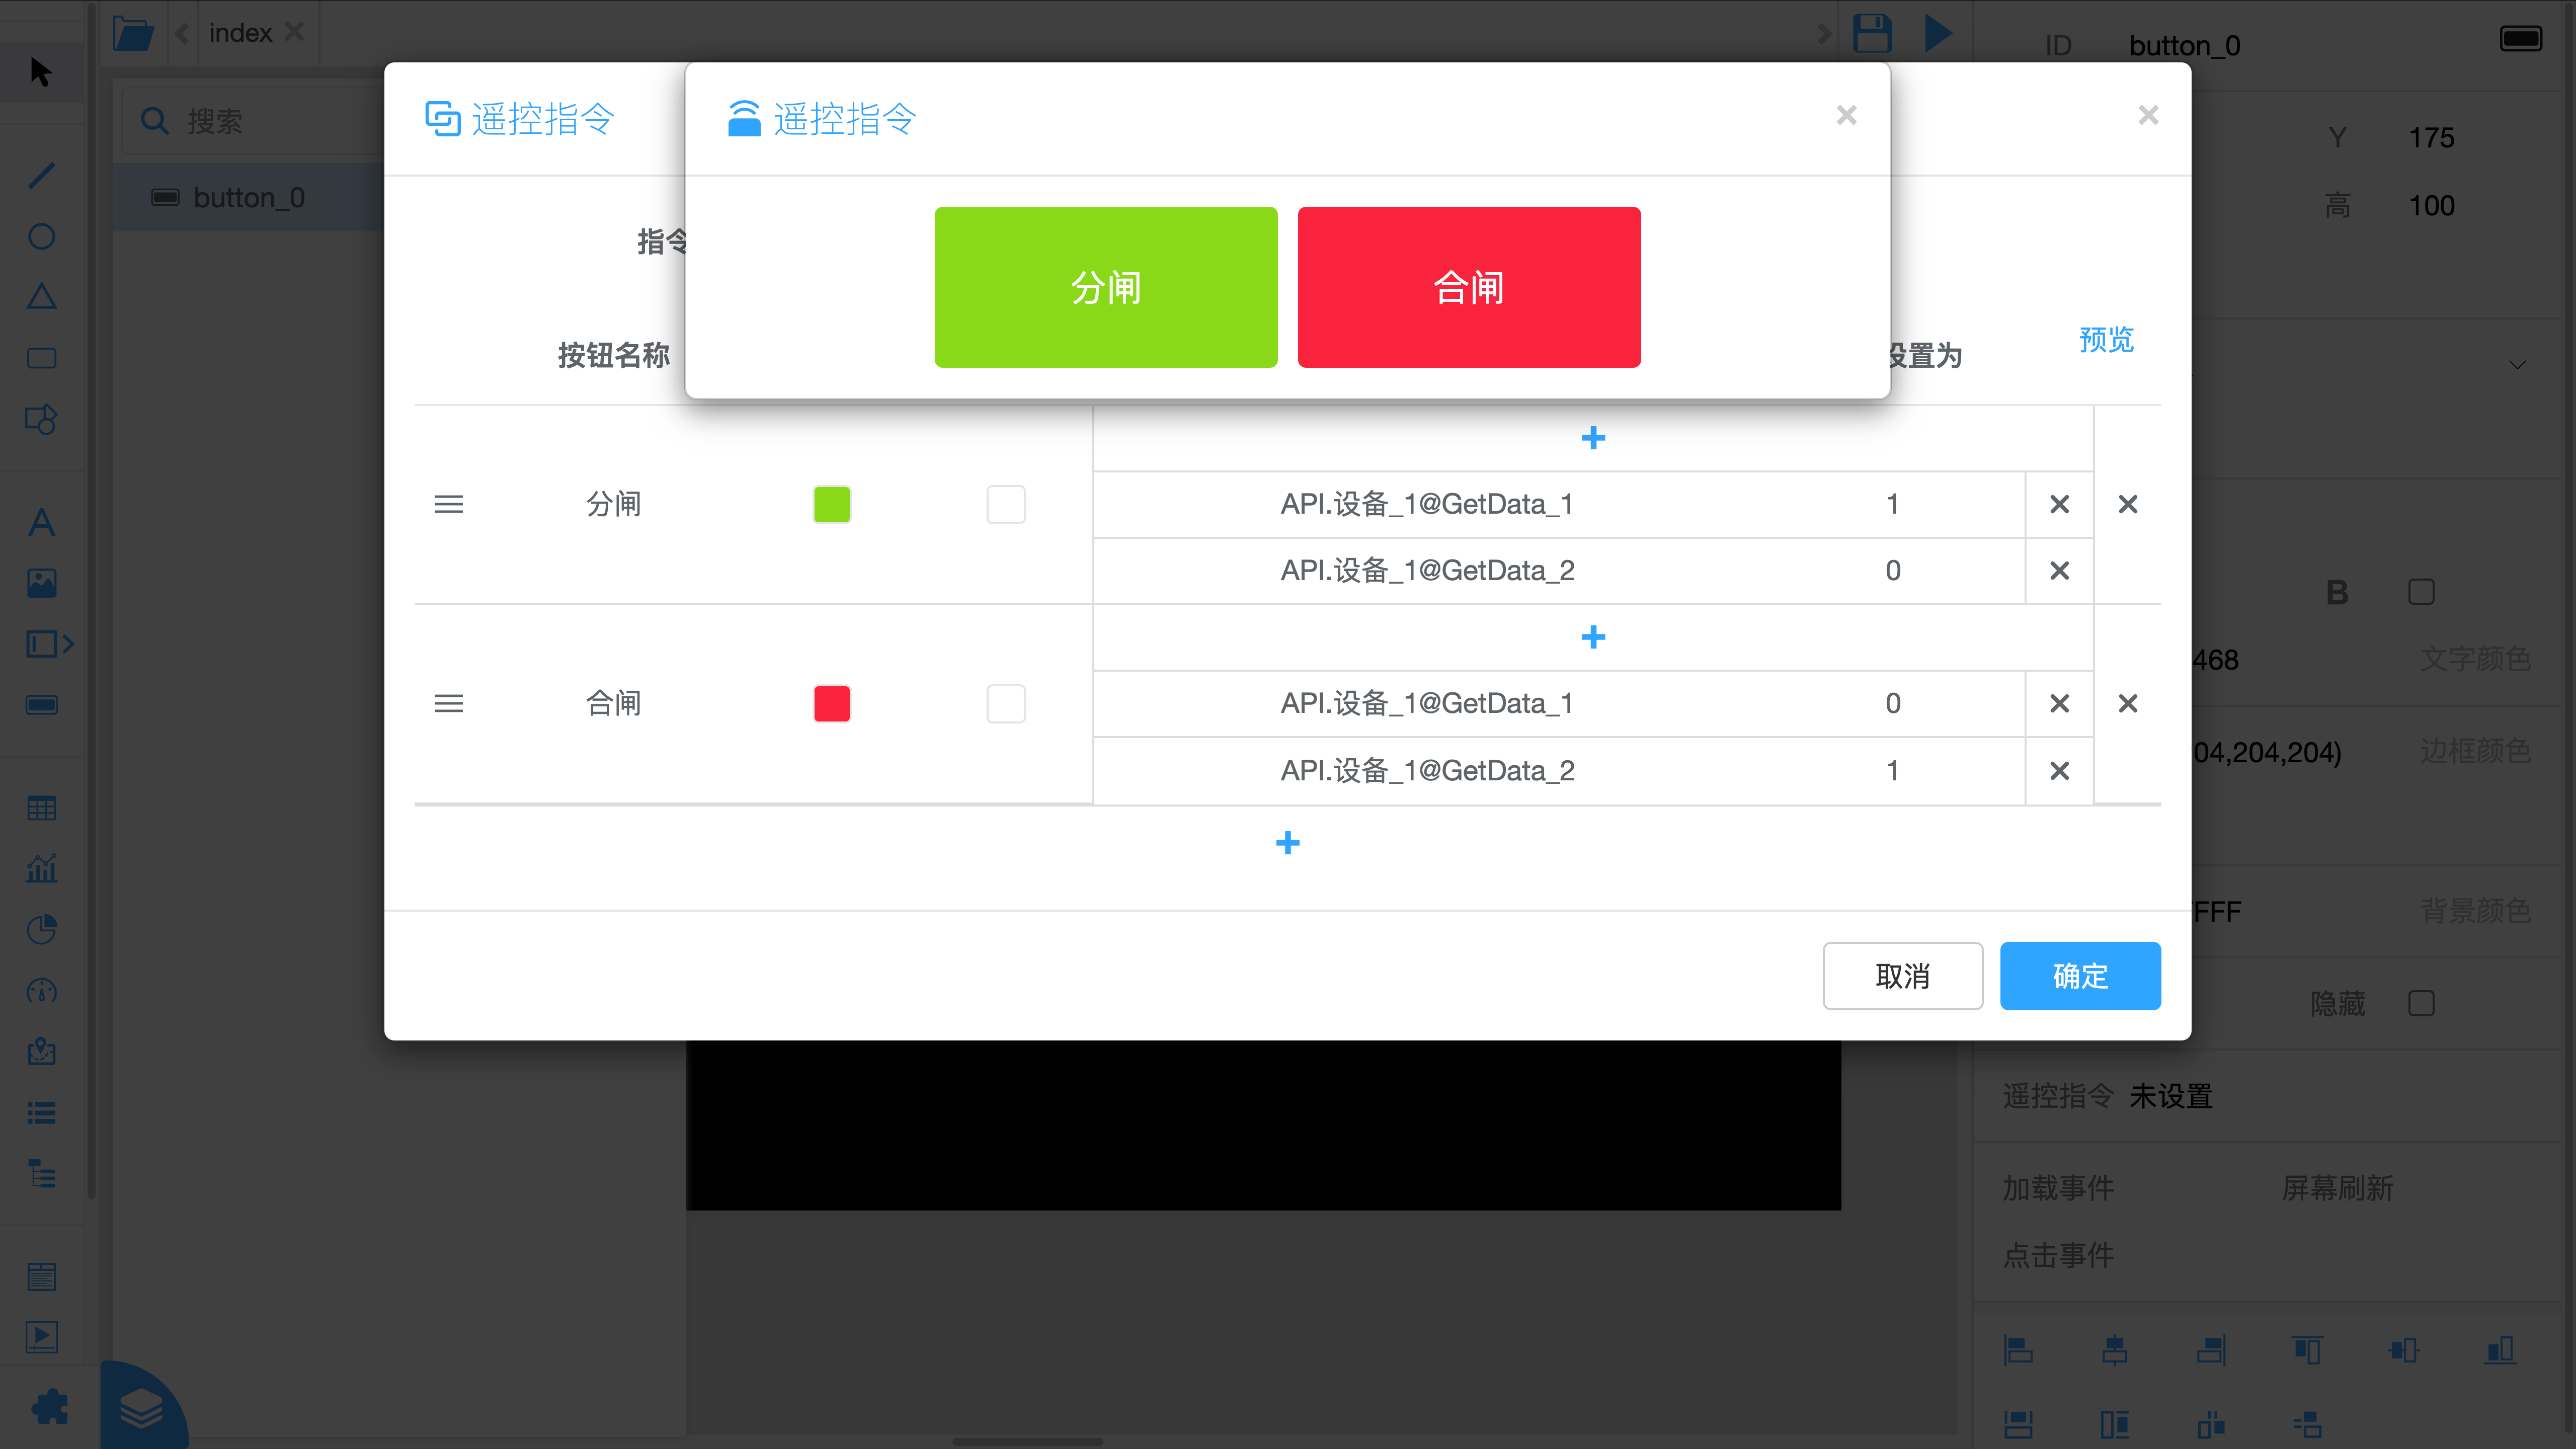Select the triangle shape tool
This screenshot has height=1449, width=2576.
(x=41, y=297)
